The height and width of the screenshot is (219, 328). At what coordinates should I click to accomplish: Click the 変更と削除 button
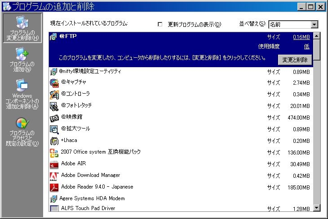[x=295, y=60]
